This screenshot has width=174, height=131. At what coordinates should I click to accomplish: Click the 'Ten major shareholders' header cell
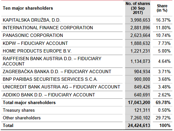point(28,8)
